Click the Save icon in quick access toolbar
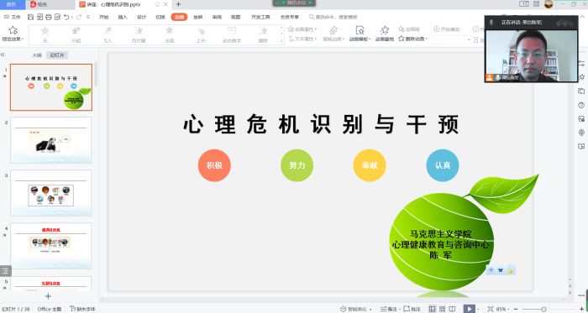The image size is (588, 313). 31,17
